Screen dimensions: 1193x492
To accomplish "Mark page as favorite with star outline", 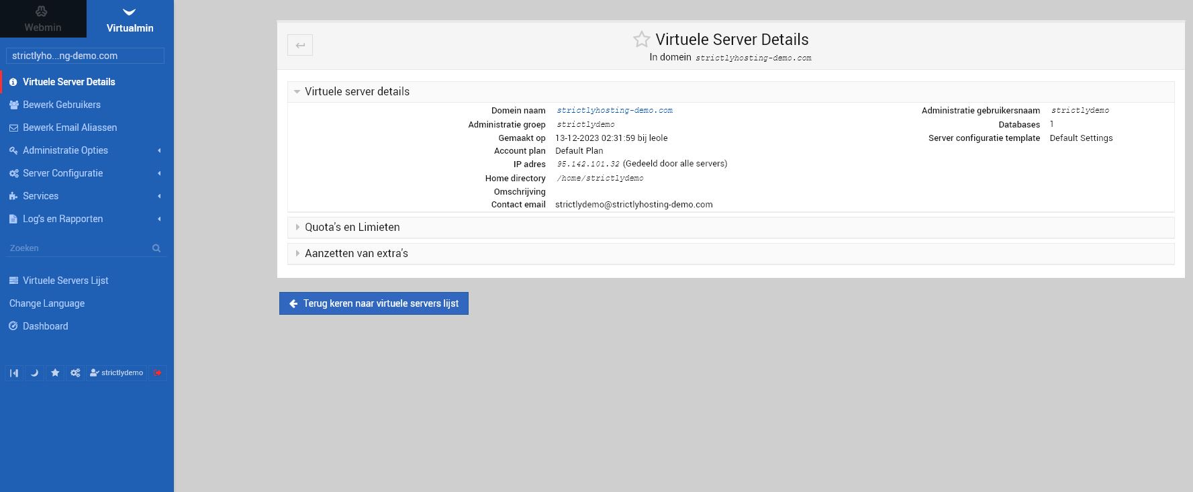I will click(642, 40).
